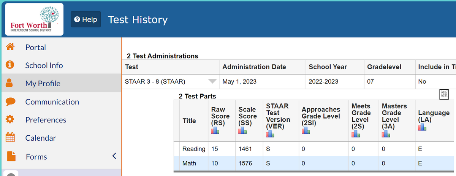Open the Help button

(x=86, y=19)
